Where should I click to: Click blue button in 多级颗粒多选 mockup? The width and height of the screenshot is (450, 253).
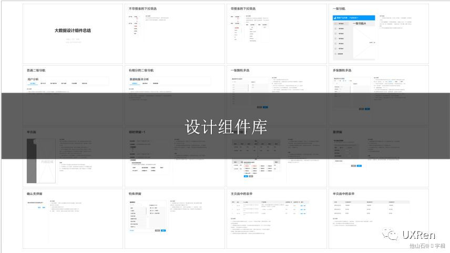point(367,109)
